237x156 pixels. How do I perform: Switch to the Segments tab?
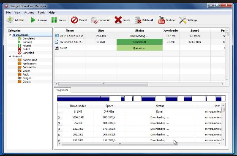[62, 90]
